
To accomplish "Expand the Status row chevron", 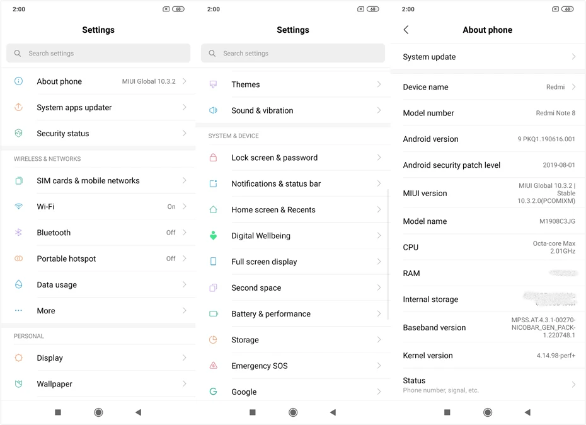I will pyautogui.click(x=573, y=385).
